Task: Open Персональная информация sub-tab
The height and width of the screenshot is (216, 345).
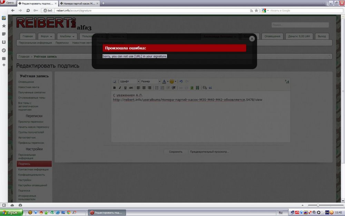Action: [35, 43]
